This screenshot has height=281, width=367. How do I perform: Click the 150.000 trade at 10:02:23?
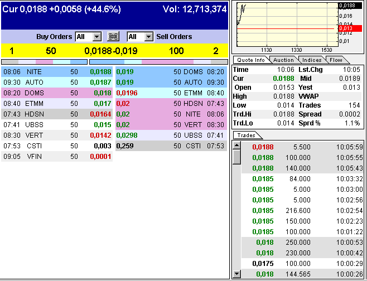303,221
